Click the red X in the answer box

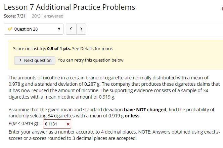68,124
